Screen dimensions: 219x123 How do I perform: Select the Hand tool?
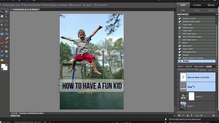pos(2,16)
